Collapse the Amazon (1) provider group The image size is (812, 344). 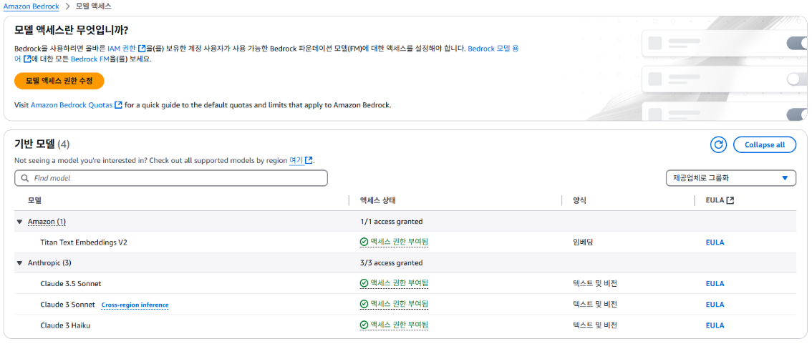[19, 222]
